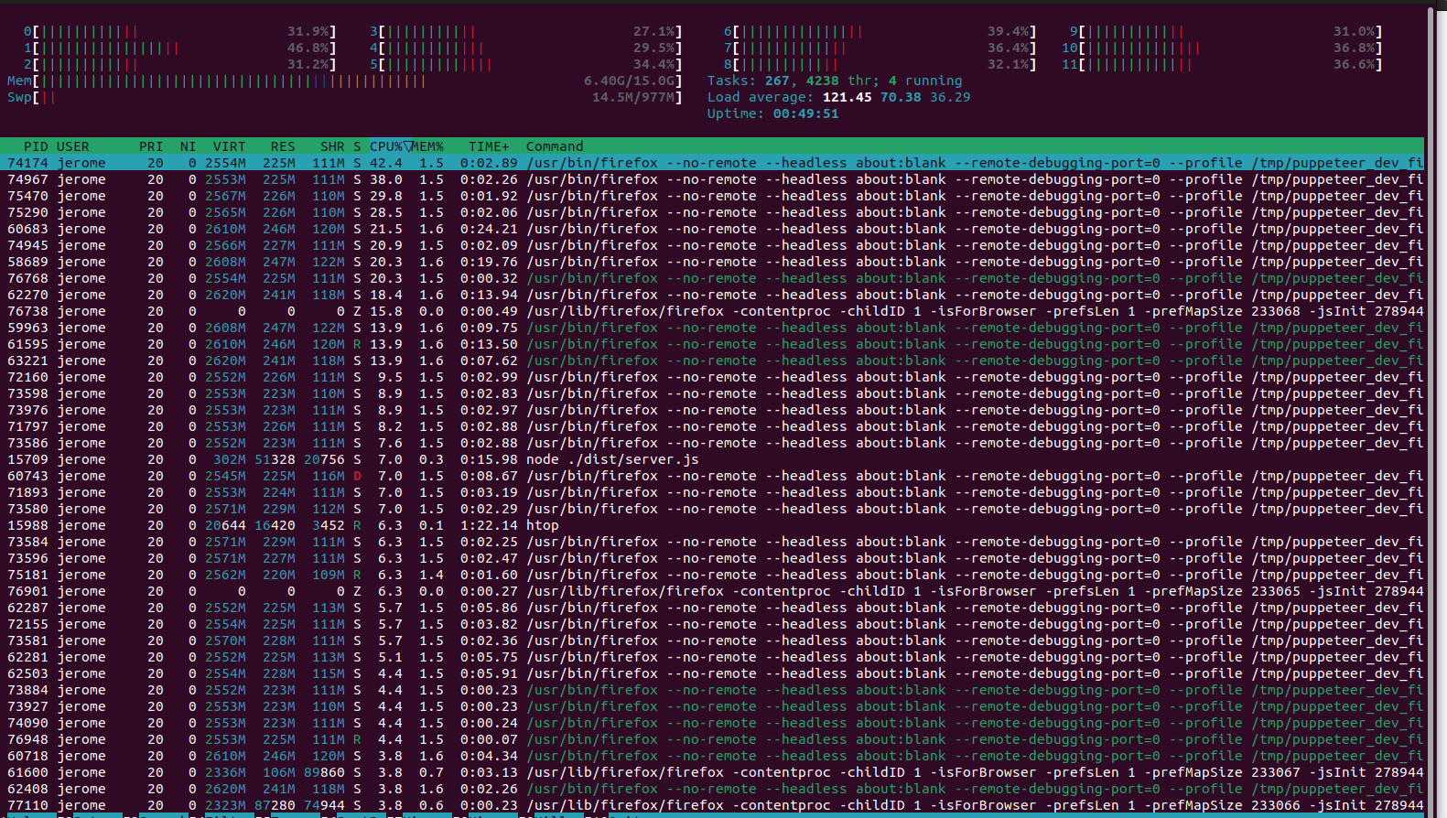The height and width of the screenshot is (818, 1447).
Task: Select process row with PID 60683
Action: [x=712, y=229]
